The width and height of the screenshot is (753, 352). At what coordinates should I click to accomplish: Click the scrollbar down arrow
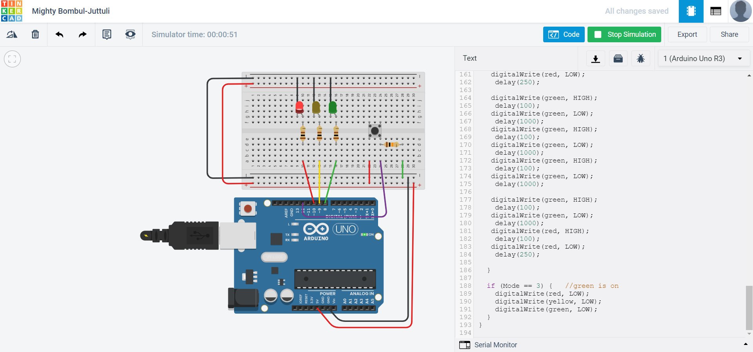(x=749, y=334)
